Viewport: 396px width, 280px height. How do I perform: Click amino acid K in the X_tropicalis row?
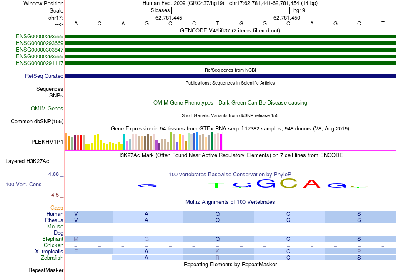pos(218,252)
